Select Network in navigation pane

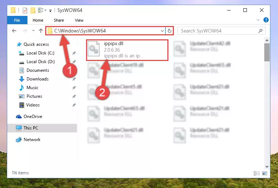tap(32, 140)
